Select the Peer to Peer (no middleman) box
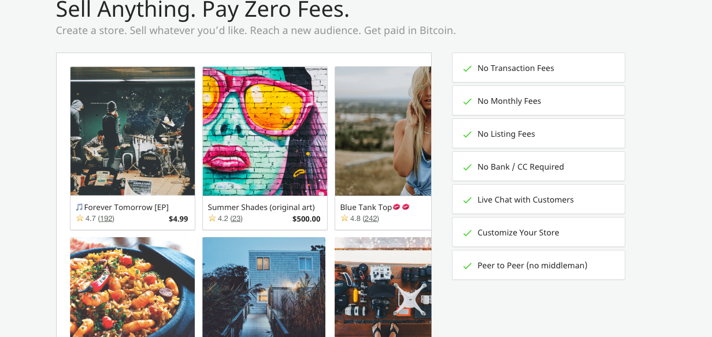 click(539, 265)
